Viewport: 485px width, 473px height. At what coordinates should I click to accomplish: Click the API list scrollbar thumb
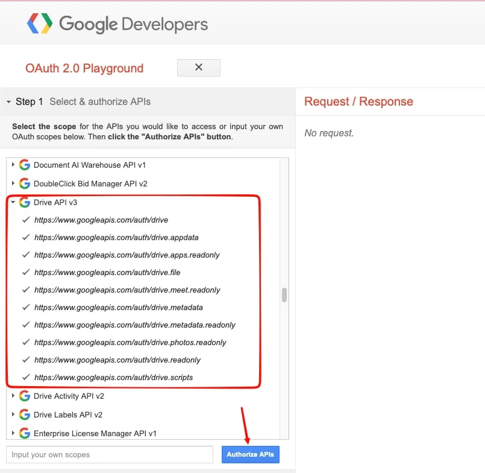(x=284, y=295)
